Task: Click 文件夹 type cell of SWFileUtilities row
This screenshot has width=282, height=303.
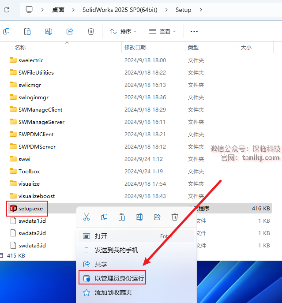Action: pos(196,72)
